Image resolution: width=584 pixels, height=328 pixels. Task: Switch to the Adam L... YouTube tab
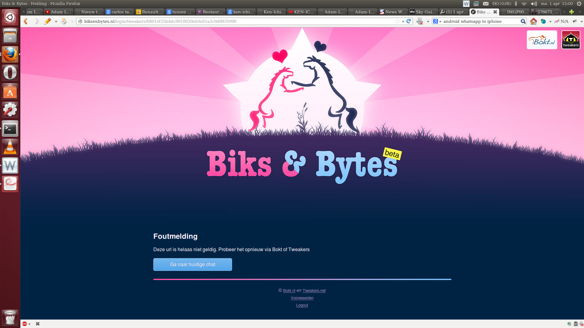pyautogui.click(x=58, y=12)
